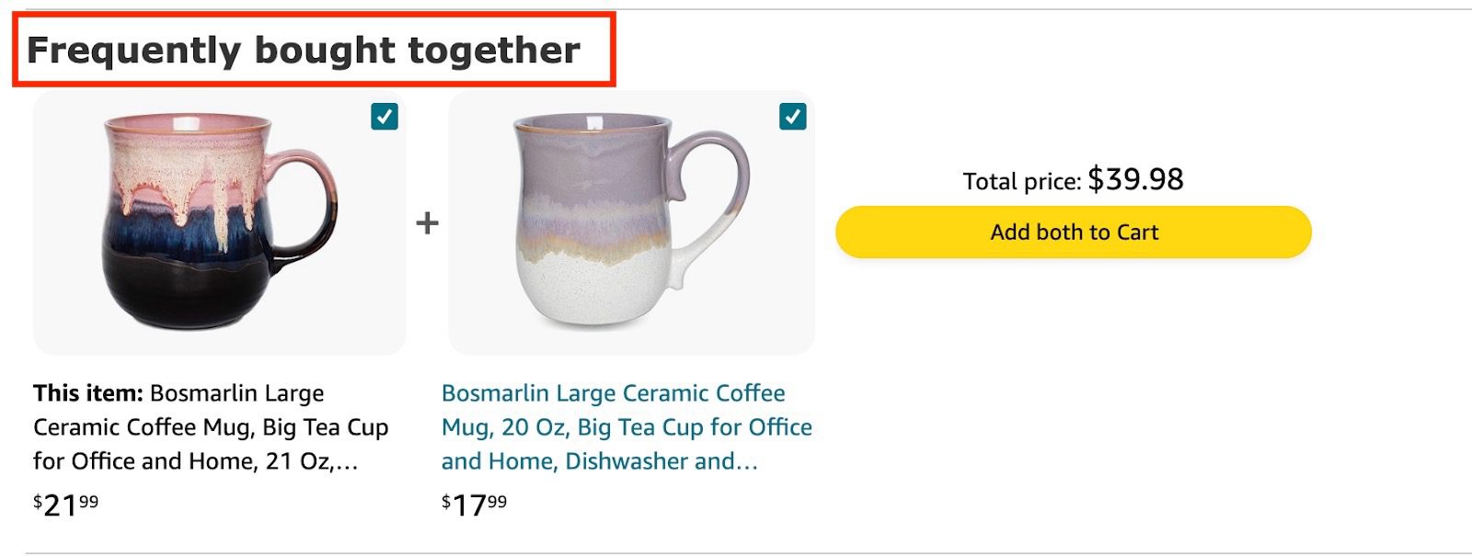1472x556 pixels.
Task: Deselect the lavender mug checkbox
Action: (x=792, y=117)
